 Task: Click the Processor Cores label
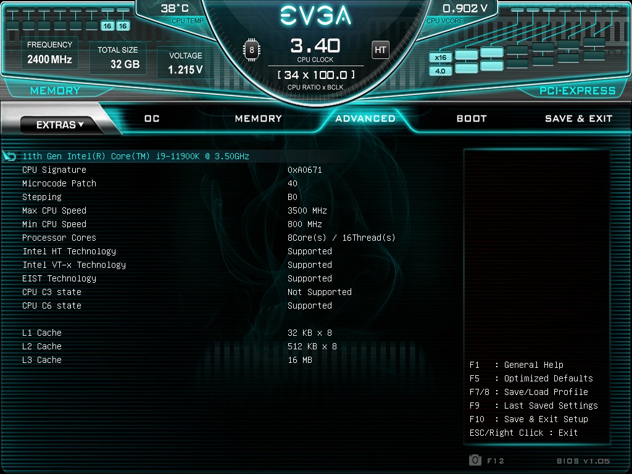59,238
